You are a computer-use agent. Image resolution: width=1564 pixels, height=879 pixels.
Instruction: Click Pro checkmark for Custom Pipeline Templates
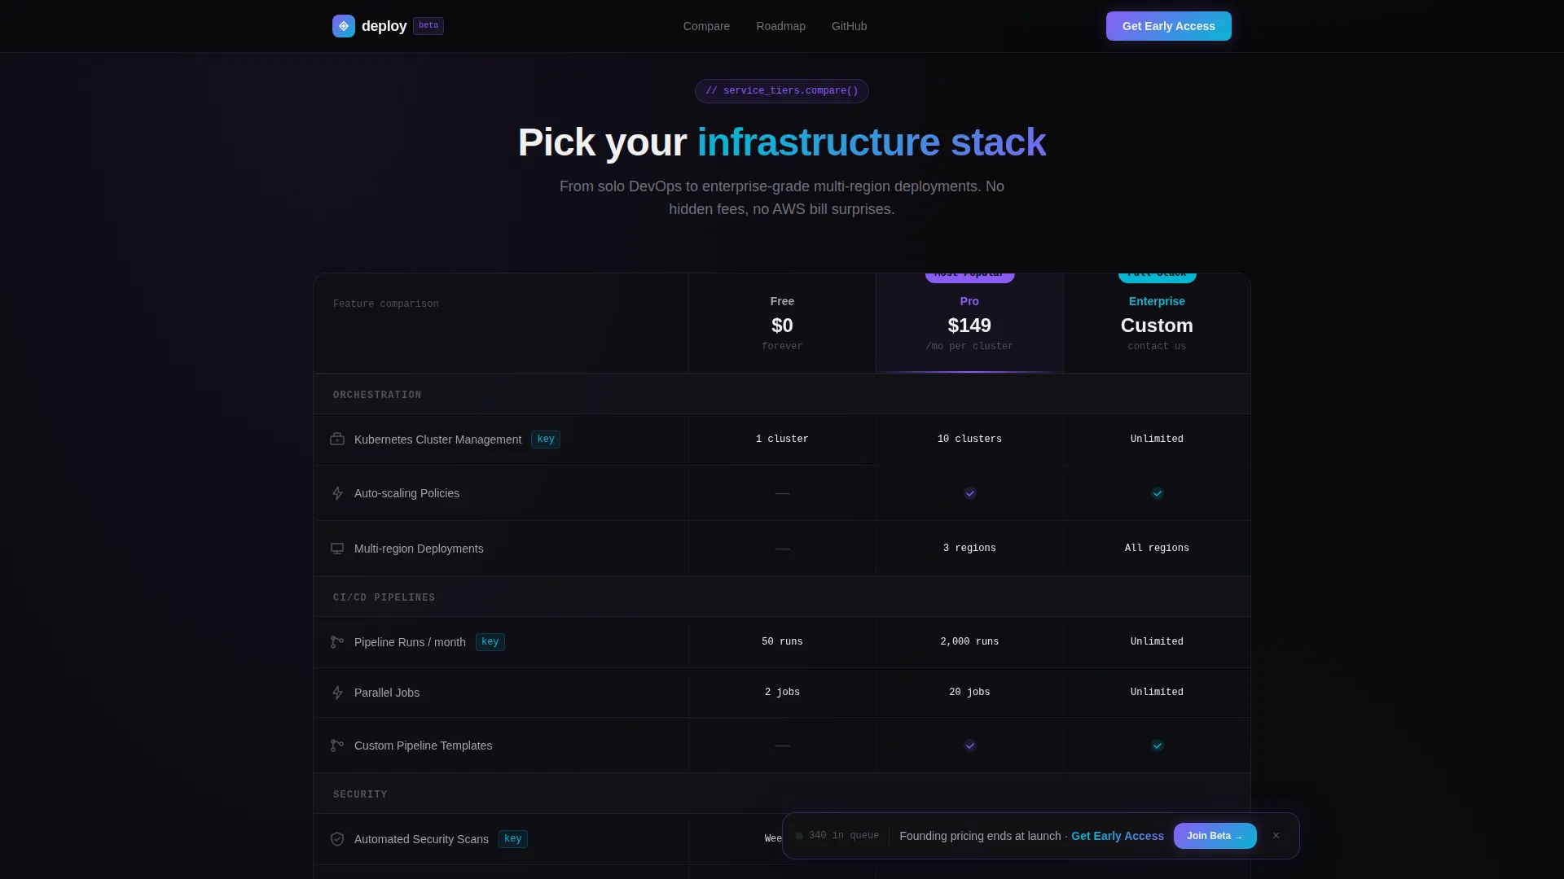click(x=969, y=746)
